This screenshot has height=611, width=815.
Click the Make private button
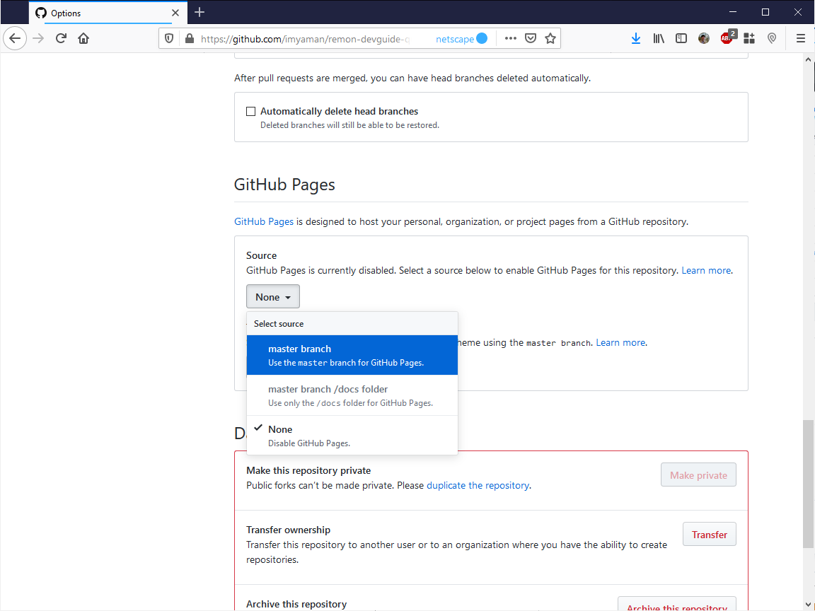coord(698,475)
